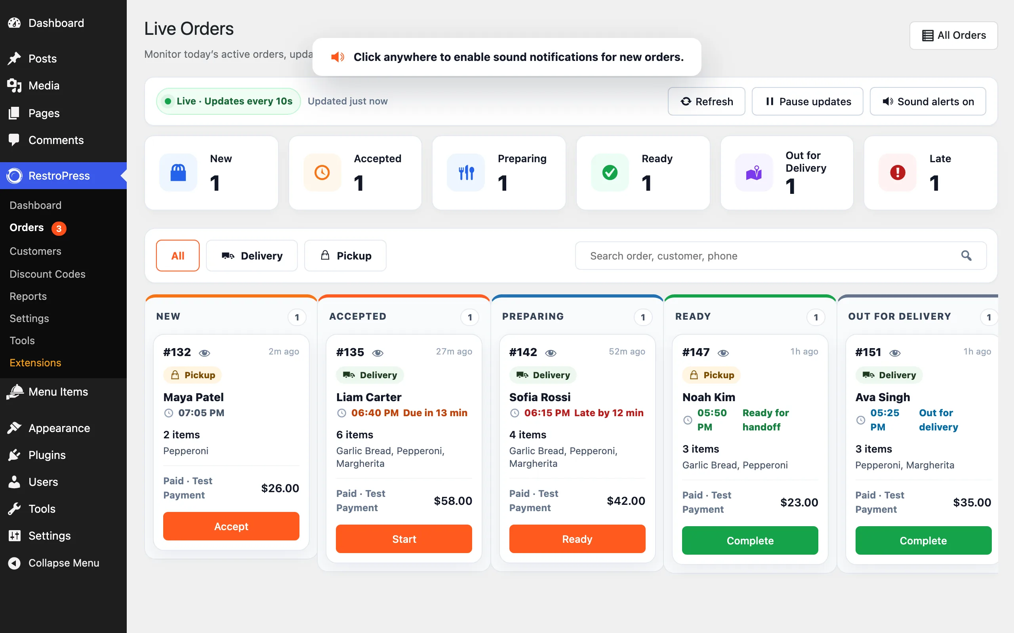This screenshot has width=1014, height=633.
Task: Open Reports submenu item
Action: (x=28, y=296)
